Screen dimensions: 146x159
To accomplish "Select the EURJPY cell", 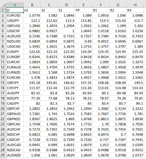I will coord(15,51).
